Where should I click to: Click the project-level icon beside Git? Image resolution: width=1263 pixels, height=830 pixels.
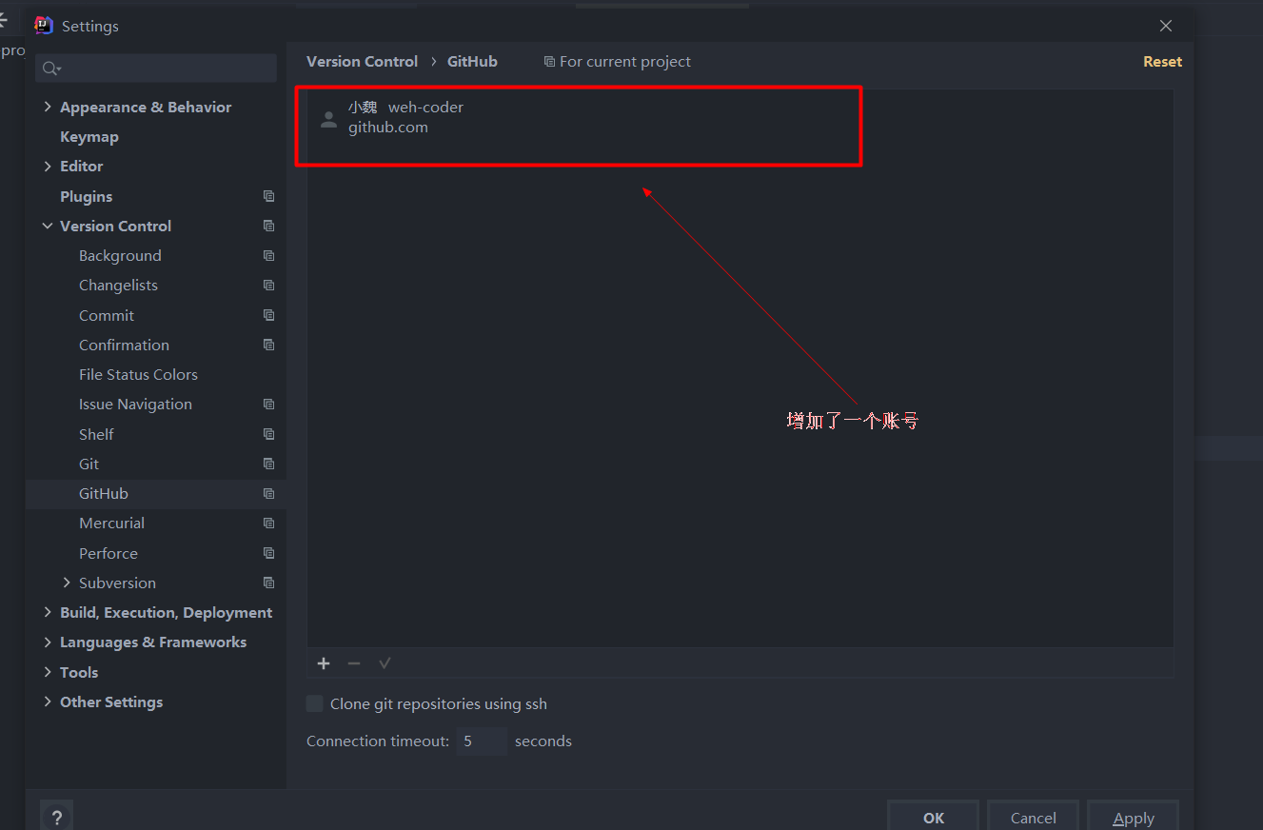[268, 464]
